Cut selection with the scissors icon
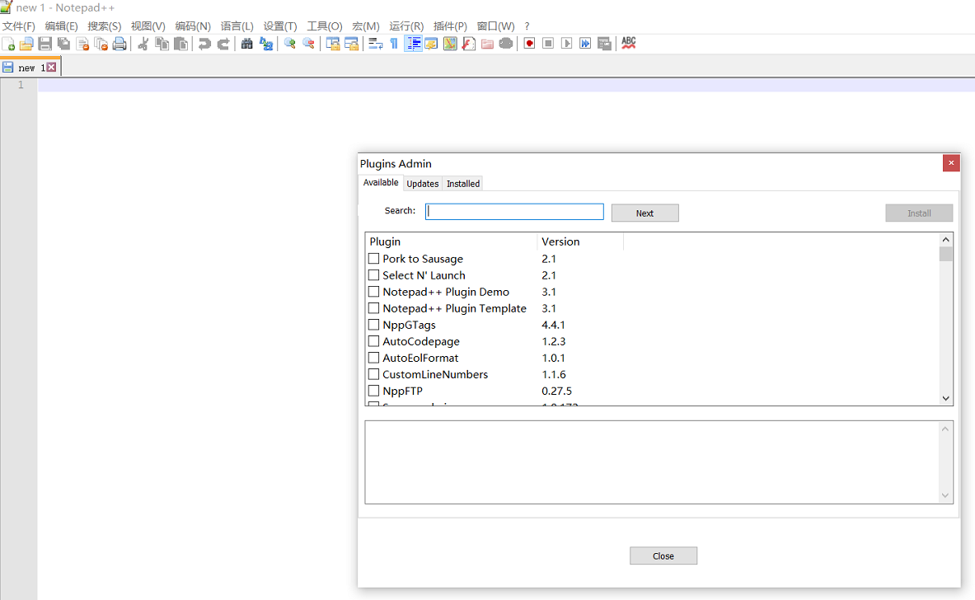975x600 pixels. (x=143, y=44)
